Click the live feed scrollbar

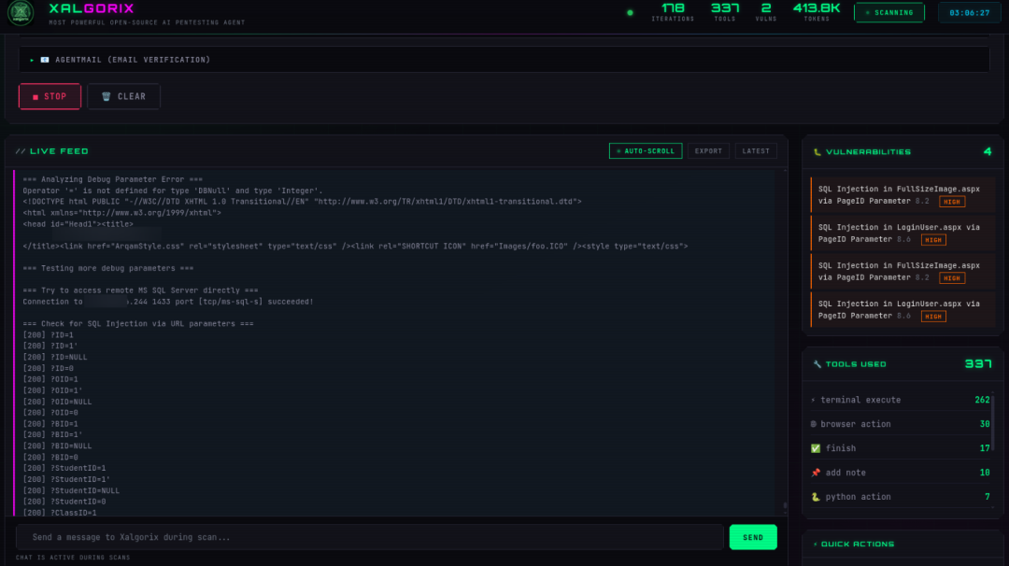coord(785,505)
